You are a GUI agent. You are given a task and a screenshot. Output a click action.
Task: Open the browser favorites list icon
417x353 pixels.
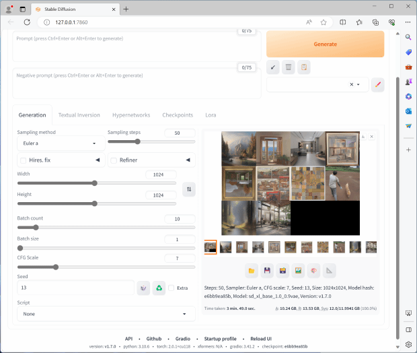pos(359,22)
